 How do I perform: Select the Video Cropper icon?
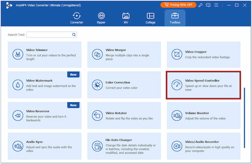tap(177, 54)
